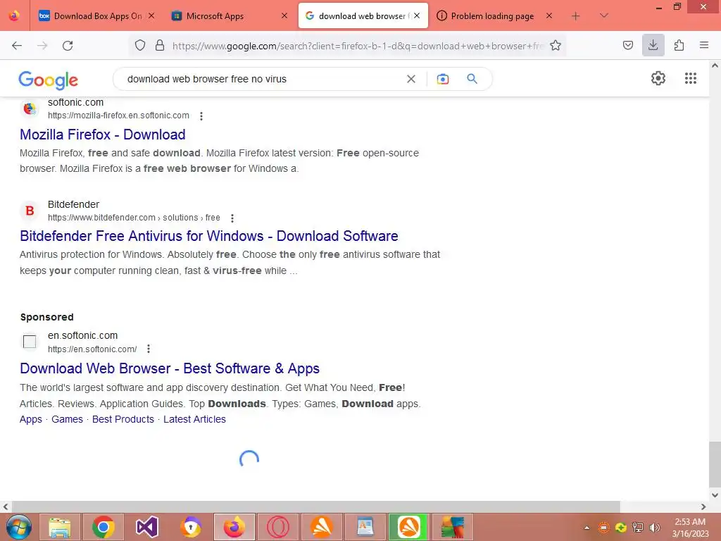Go back to the previous page
The image size is (721, 541).
click(x=17, y=46)
